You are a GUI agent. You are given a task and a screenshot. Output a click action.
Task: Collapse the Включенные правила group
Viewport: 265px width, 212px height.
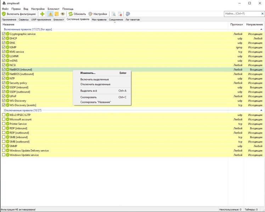[261, 29]
